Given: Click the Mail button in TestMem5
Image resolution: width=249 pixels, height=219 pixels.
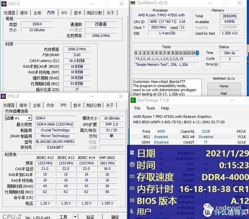Looking at the screenshot, I should 224,93.
